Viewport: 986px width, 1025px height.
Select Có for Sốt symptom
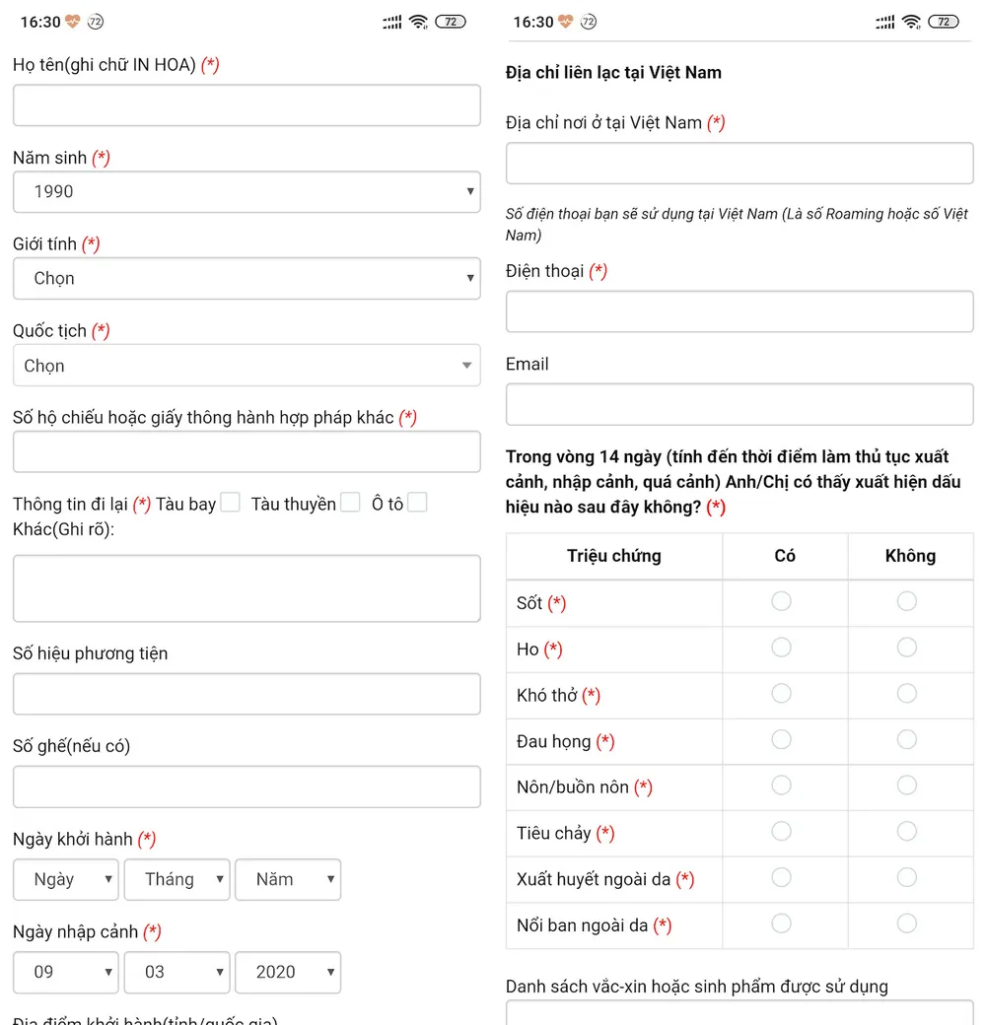pos(781,601)
